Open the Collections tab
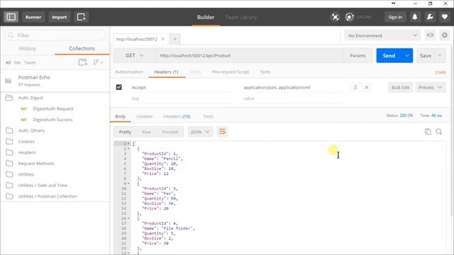The width and height of the screenshot is (454, 255). tap(82, 48)
